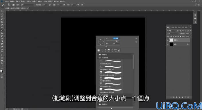The height and width of the screenshot is (110, 202).
Task: Select the Clone Stamp tool
Action: pos(2,33)
